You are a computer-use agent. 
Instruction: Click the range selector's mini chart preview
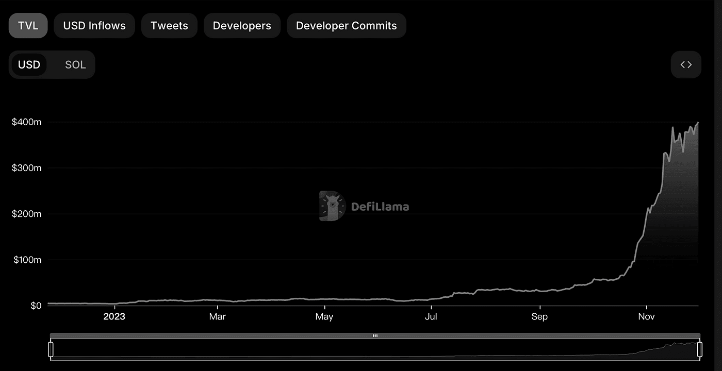point(375,349)
